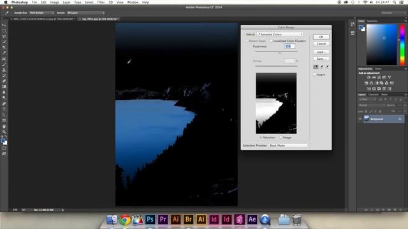This screenshot has width=408, height=229.
Task: Select the Rectangular Marquee tool
Action: (4, 31)
